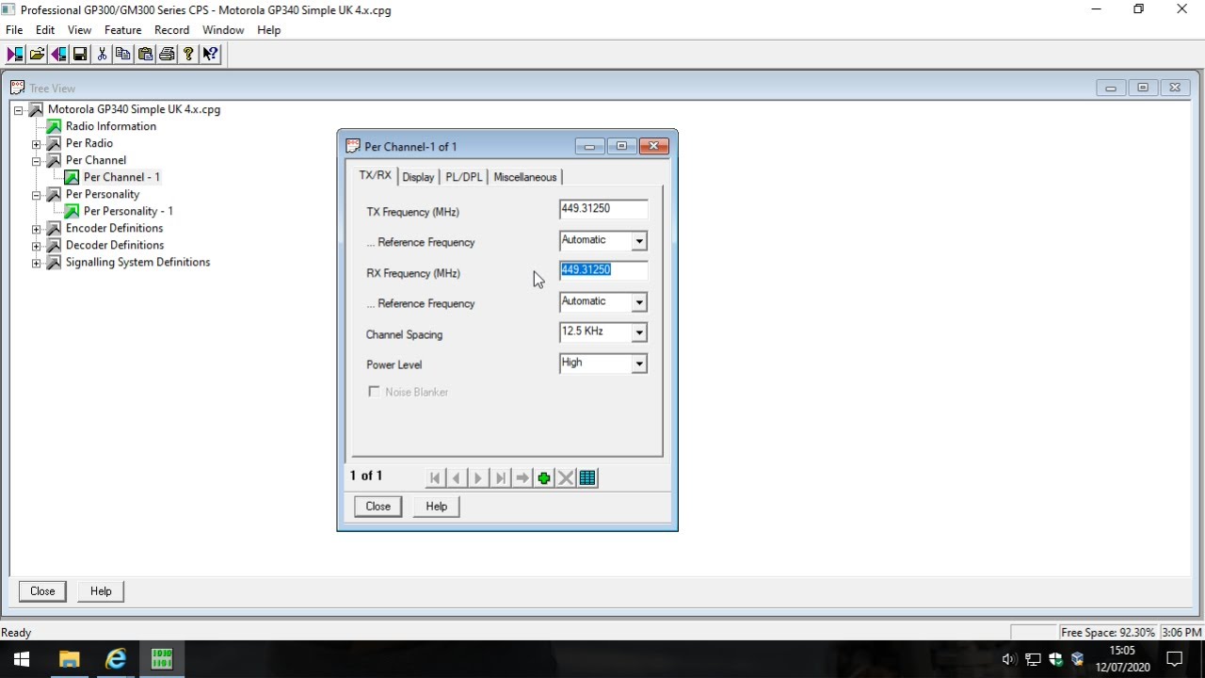
Task: Click the Write Device toolbar icon
Action: pyautogui.click(x=58, y=54)
